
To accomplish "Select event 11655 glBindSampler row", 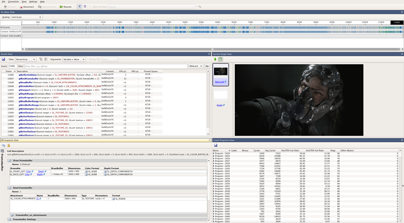I will click(82, 109).
